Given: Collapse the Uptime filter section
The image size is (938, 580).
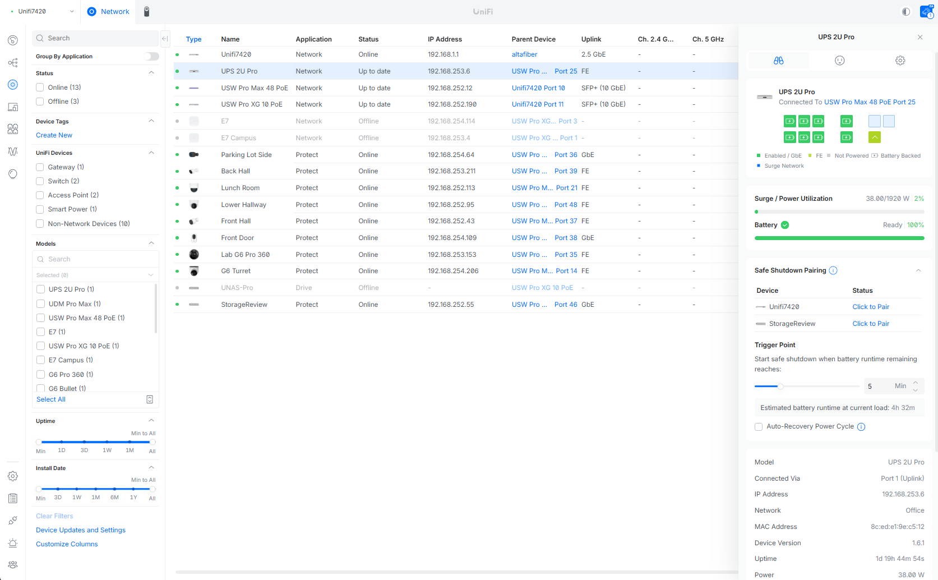Looking at the screenshot, I should 151,421.
